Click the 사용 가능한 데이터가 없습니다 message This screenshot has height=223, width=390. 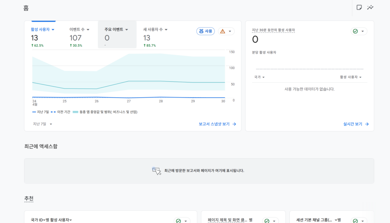click(x=309, y=89)
